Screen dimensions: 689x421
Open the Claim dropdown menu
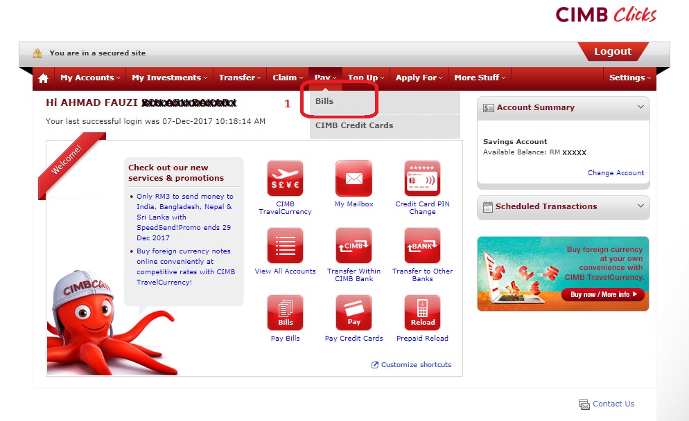(x=288, y=78)
